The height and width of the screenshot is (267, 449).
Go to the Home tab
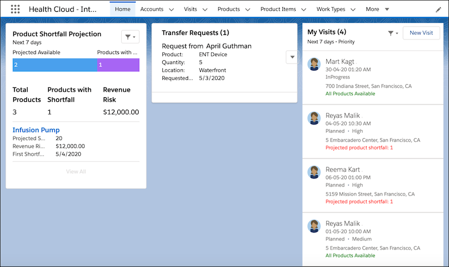pyautogui.click(x=122, y=9)
